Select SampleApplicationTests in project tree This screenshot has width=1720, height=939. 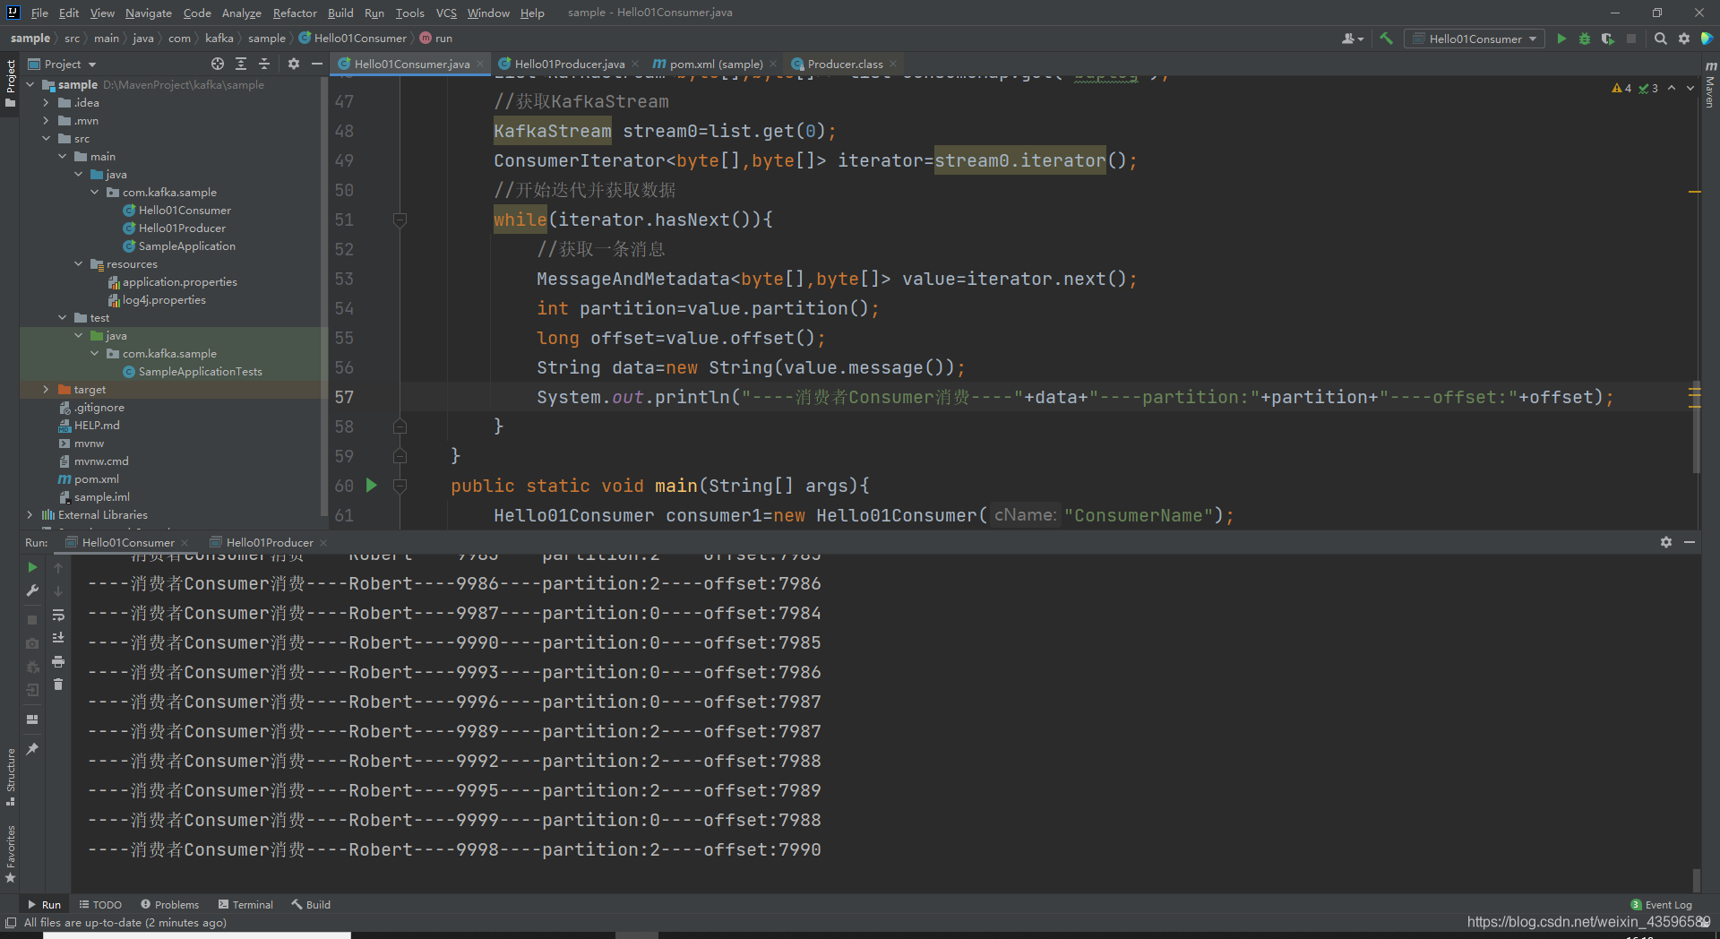200,371
